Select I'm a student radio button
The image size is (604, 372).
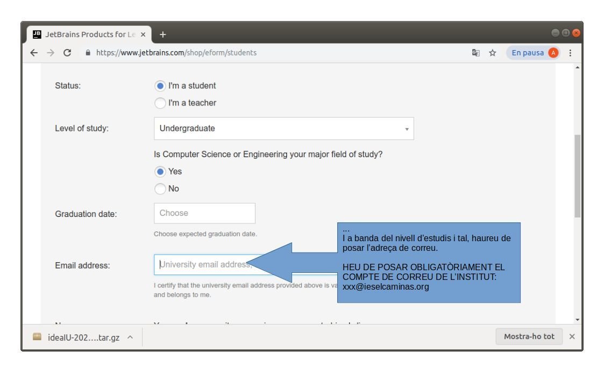(x=160, y=86)
